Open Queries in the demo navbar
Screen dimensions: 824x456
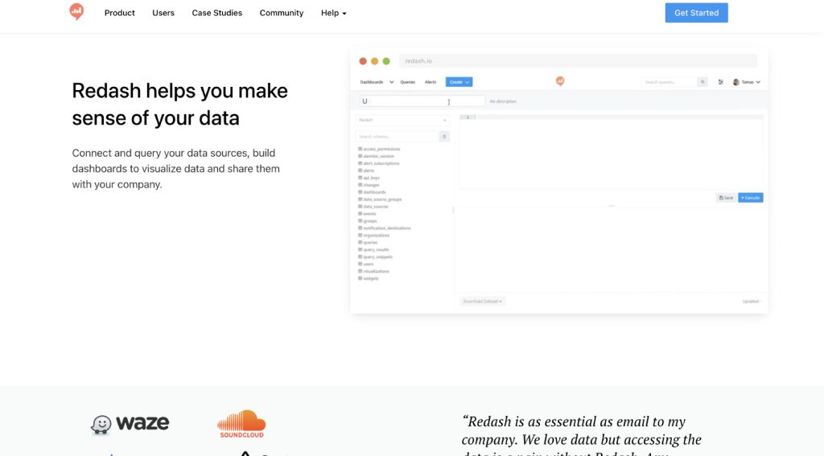click(x=407, y=82)
